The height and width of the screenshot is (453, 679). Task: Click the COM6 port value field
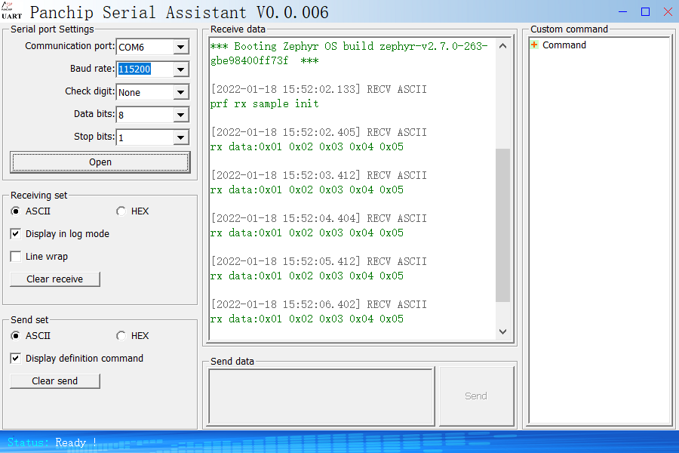pyautogui.click(x=146, y=47)
